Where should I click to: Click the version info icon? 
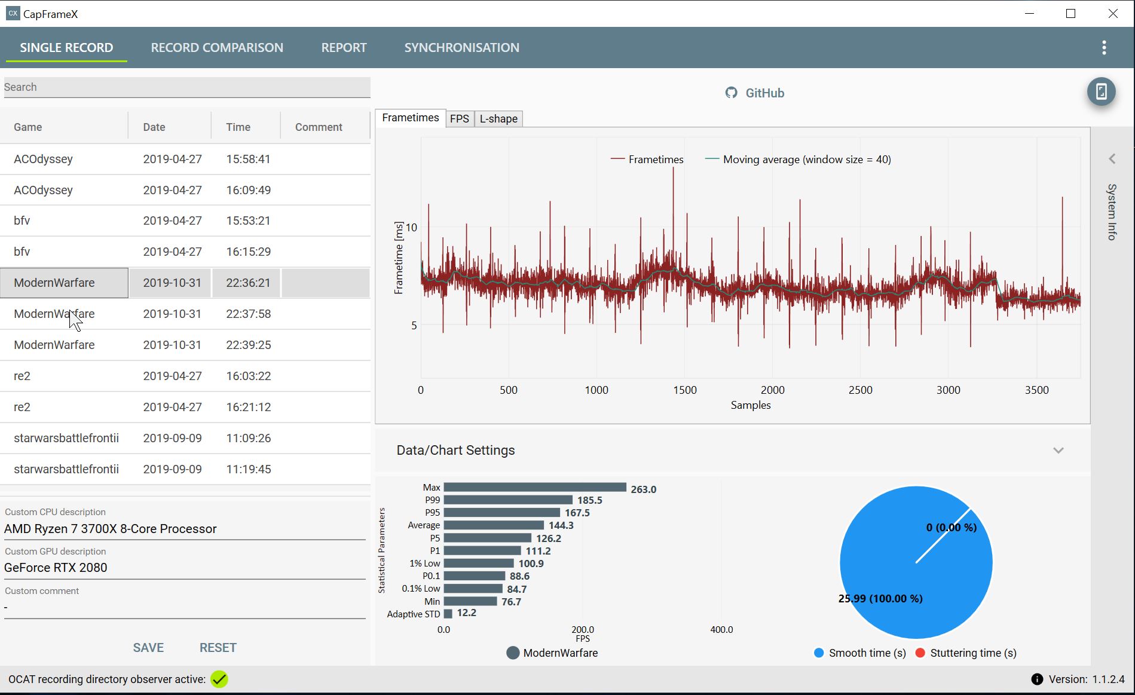(1037, 679)
